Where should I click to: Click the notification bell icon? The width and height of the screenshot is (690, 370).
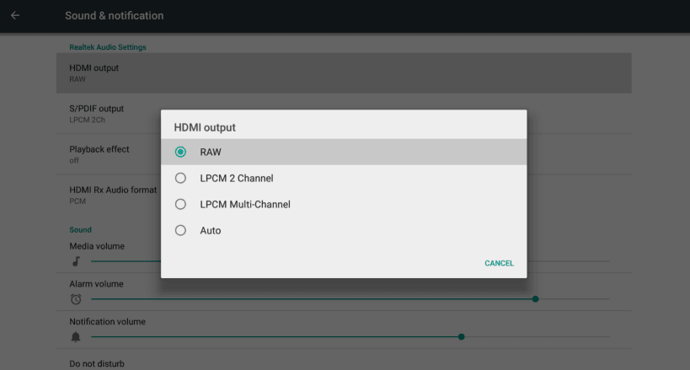(x=76, y=337)
